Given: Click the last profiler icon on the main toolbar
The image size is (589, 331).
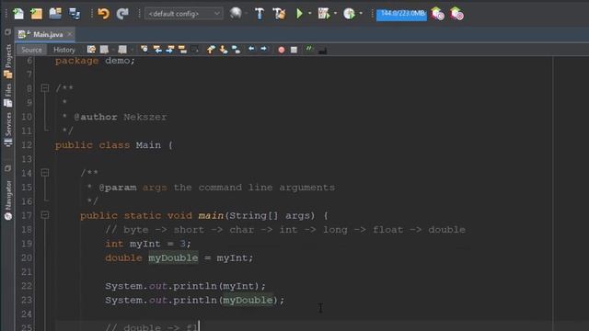Looking at the screenshot, I should (x=456, y=14).
